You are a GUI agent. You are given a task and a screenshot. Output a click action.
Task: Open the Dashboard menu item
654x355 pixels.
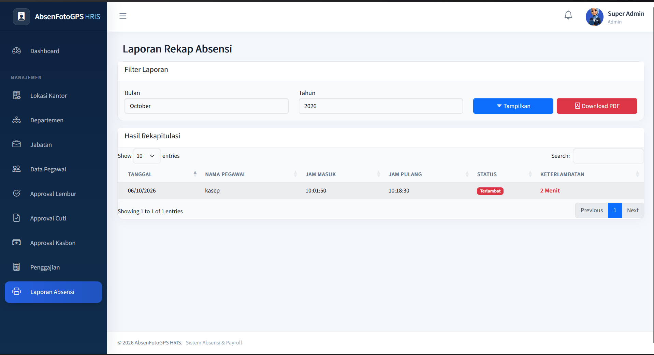coord(53,51)
